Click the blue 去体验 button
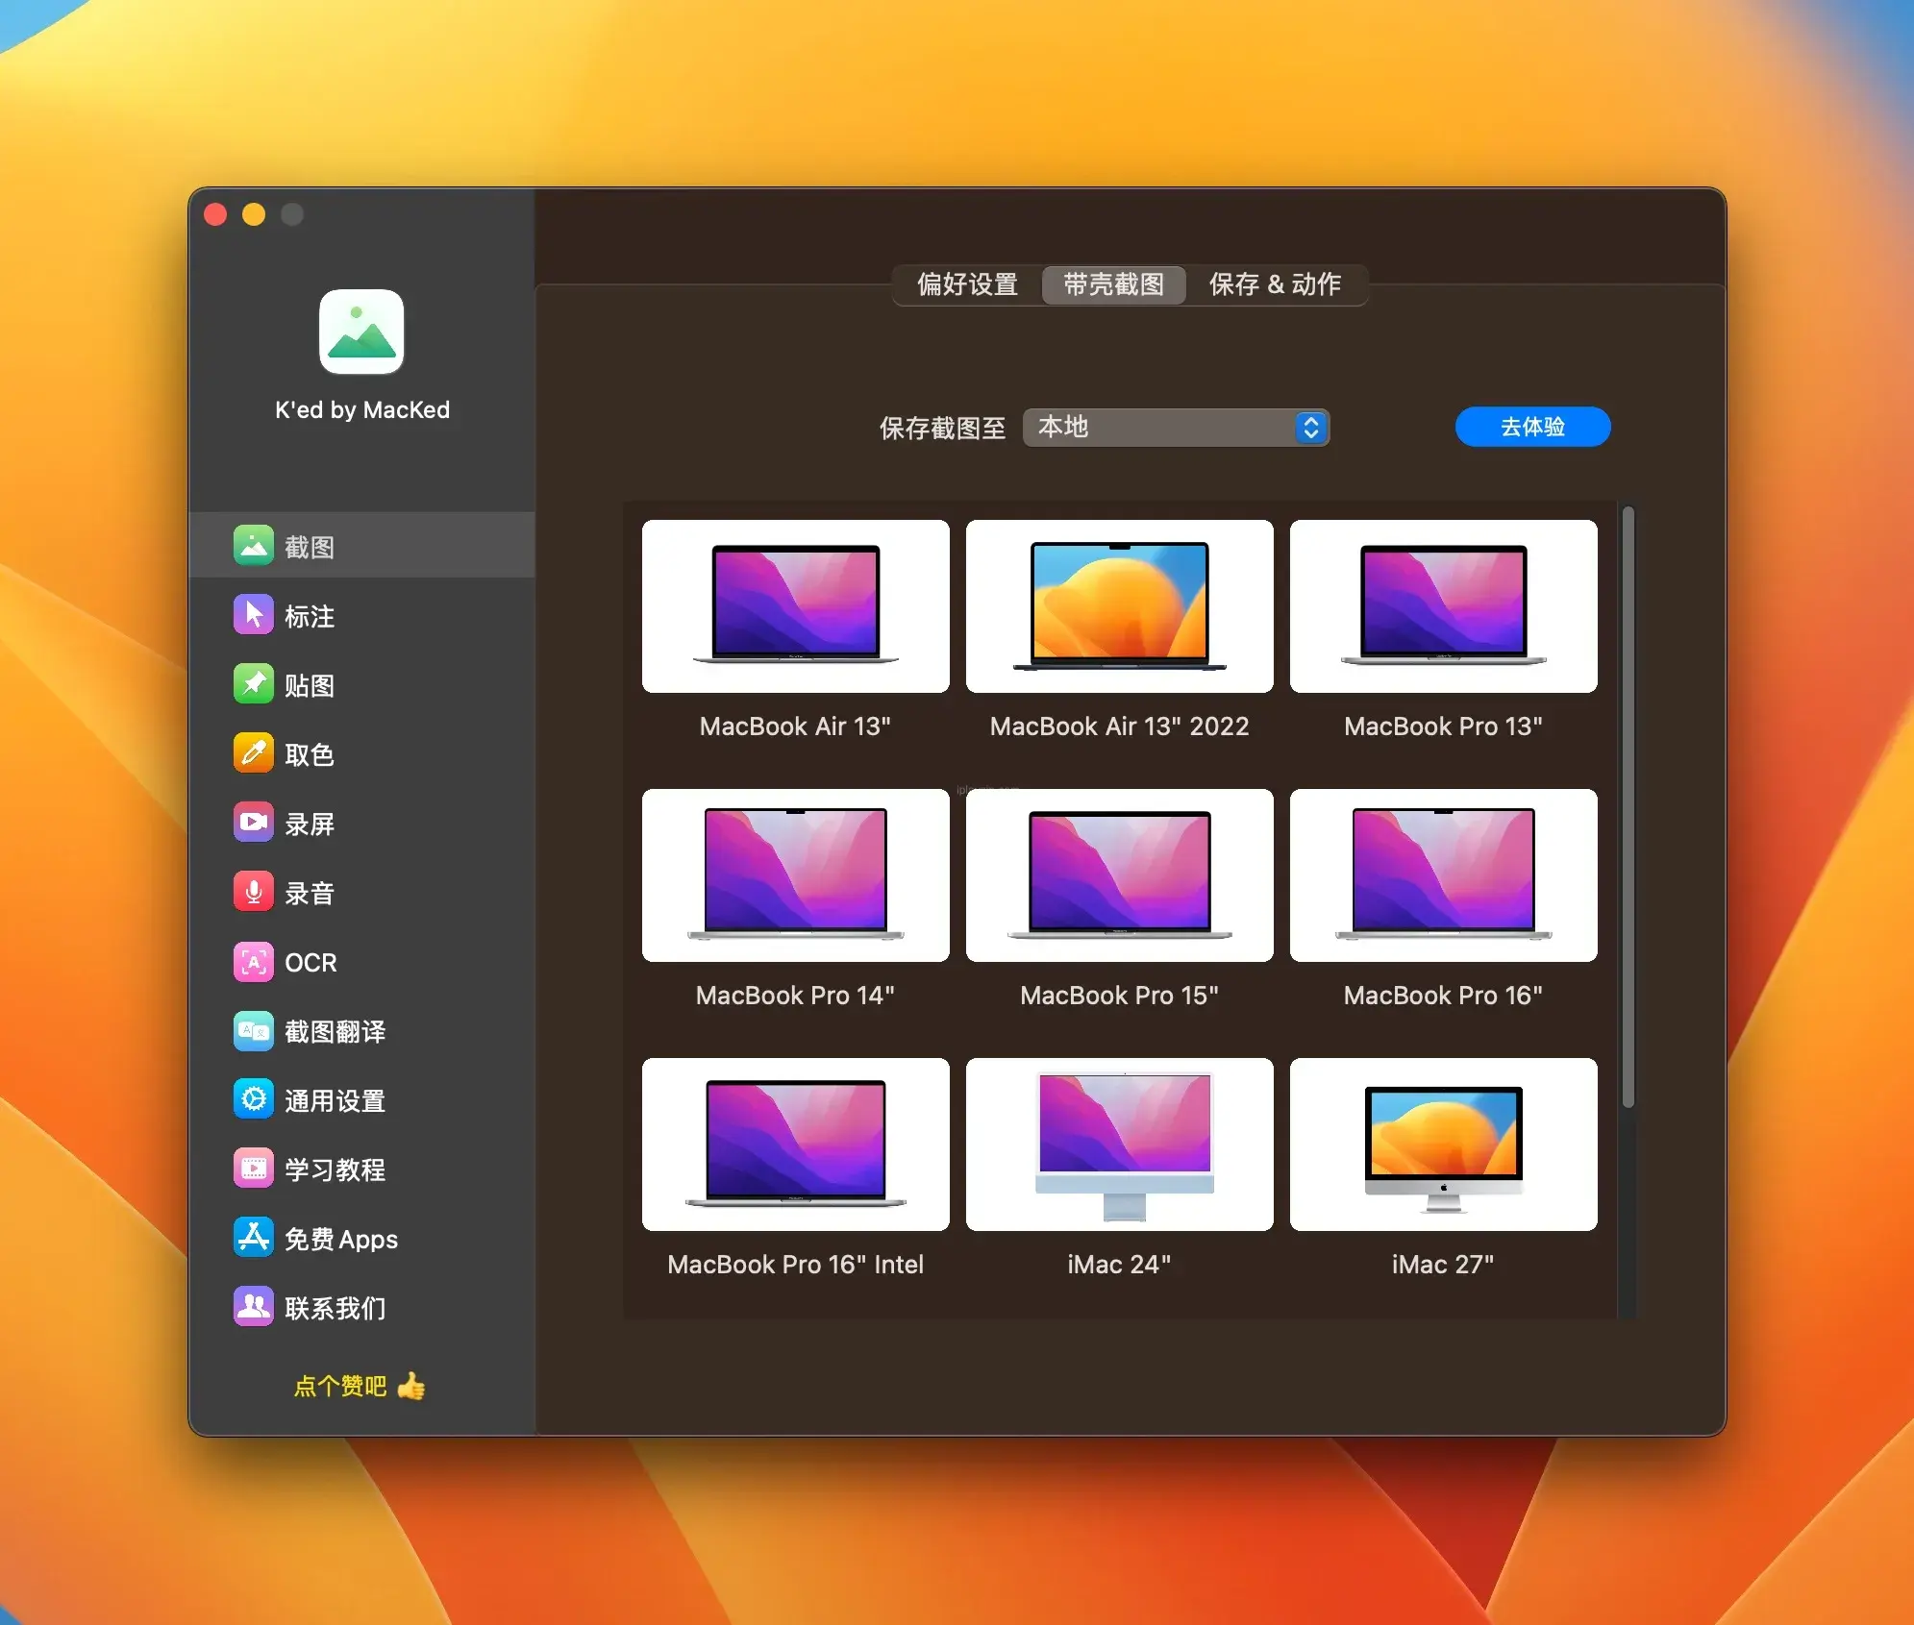The image size is (1914, 1625). (x=1532, y=427)
